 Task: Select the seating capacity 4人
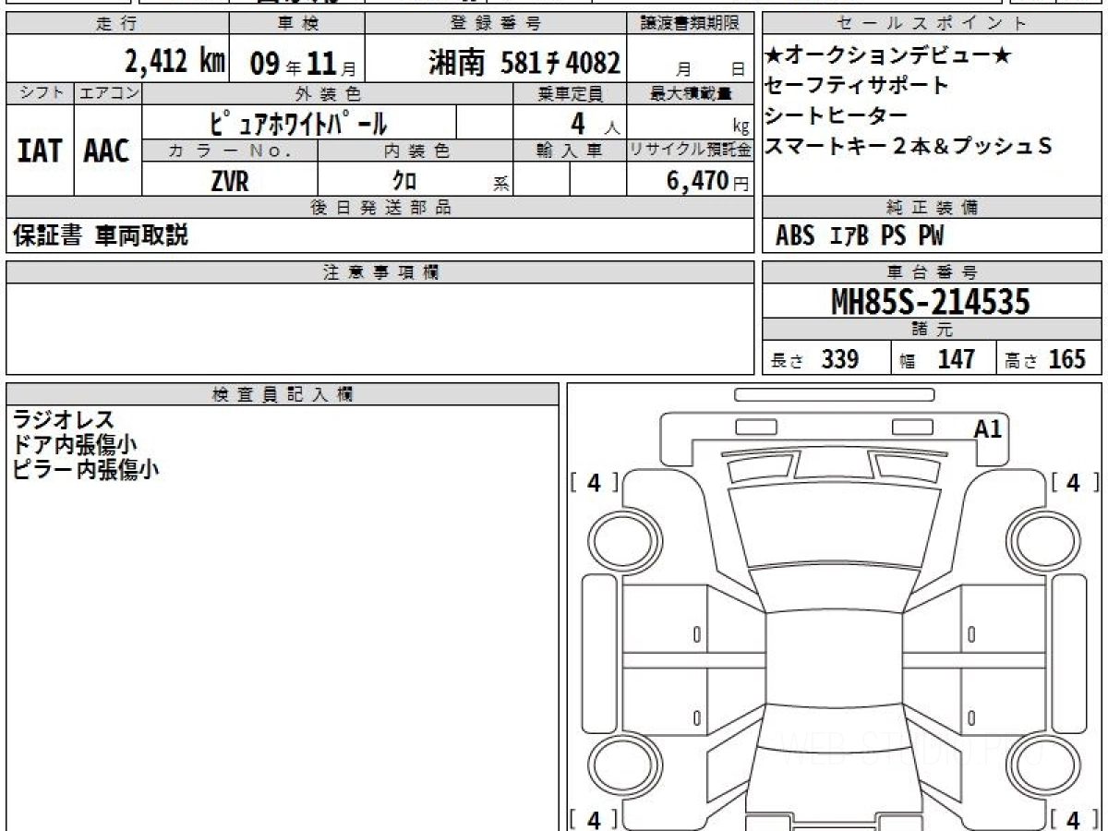pos(596,123)
